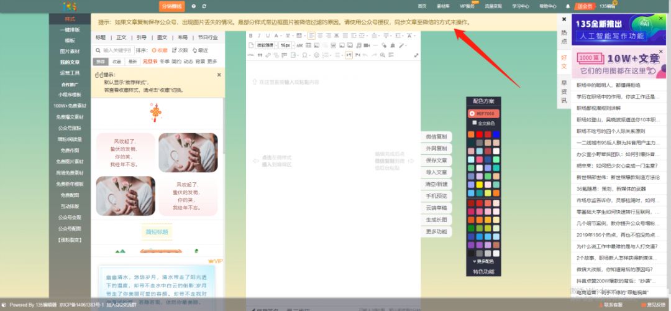Type in the style keyword search box
This screenshot has width=671, height=311.
point(117,50)
